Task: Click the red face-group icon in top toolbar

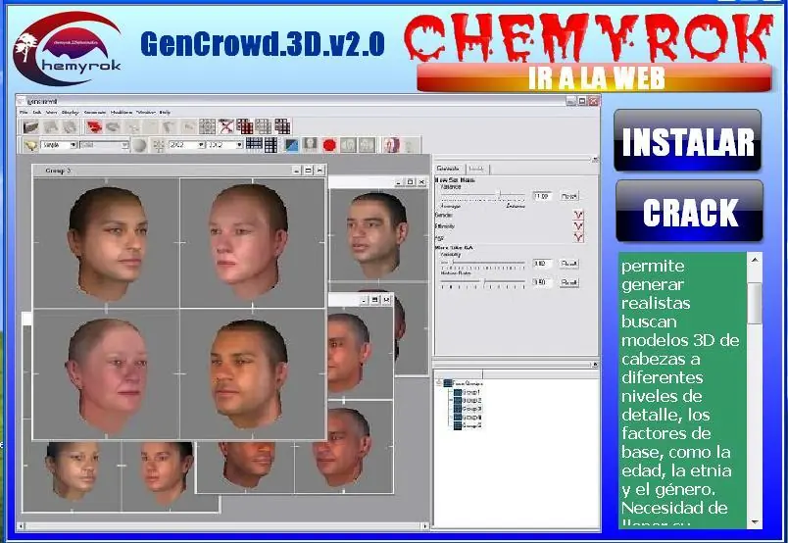Action: (94, 126)
